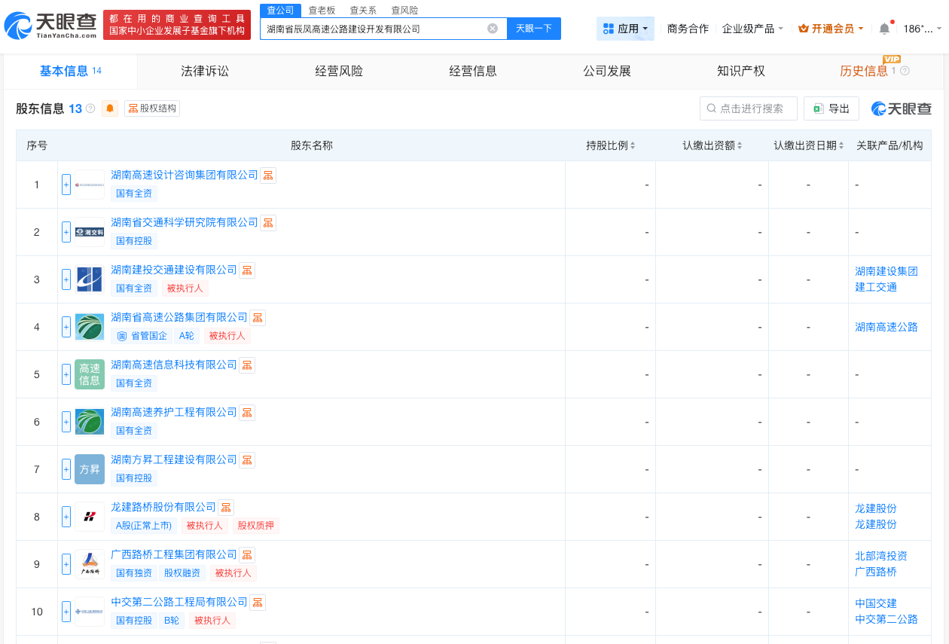Open the 应用 apps dropdown
Viewport: 949px width, 644px height.
pyautogui.click(x=625, y=29)
